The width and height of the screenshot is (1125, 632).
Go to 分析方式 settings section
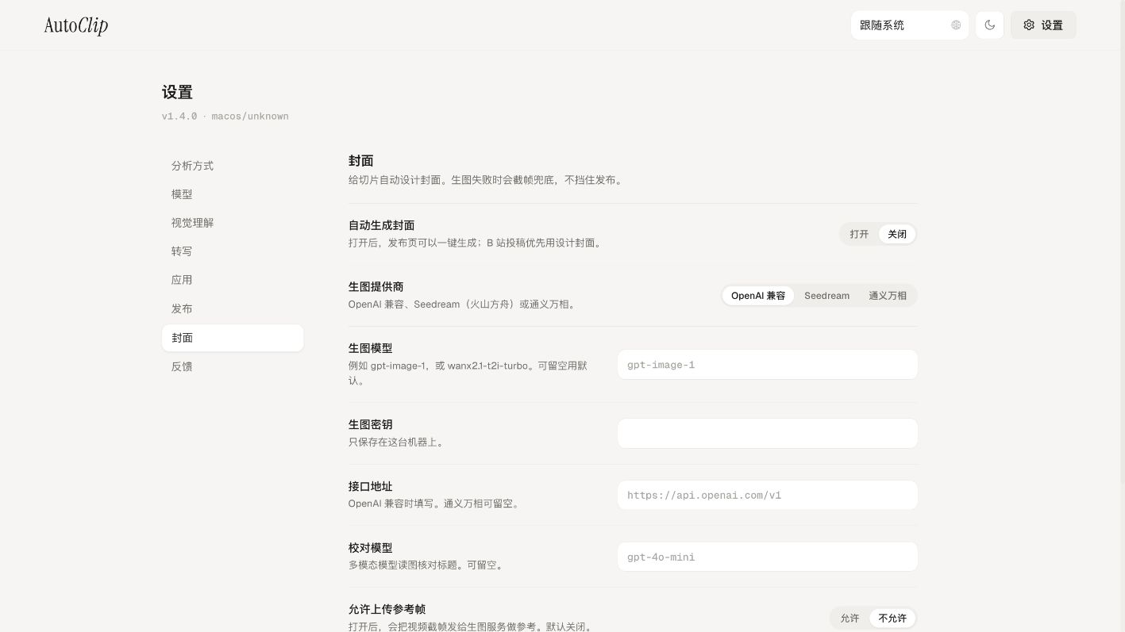(233, 166)
